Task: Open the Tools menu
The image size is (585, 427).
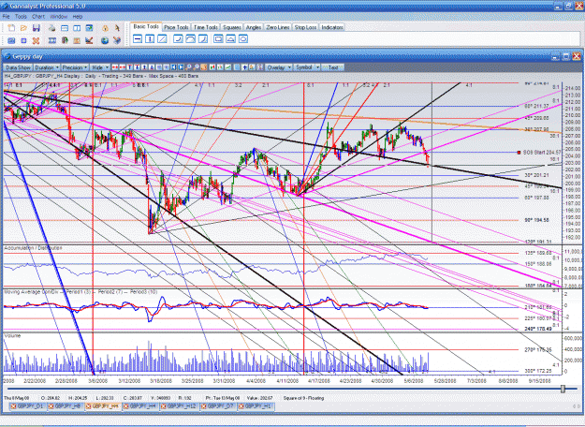Action: tap(21, 17)
